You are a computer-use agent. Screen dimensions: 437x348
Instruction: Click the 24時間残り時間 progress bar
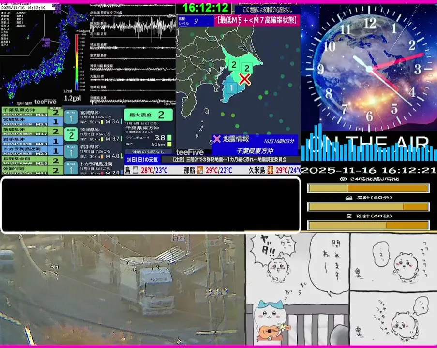(368, 188)
